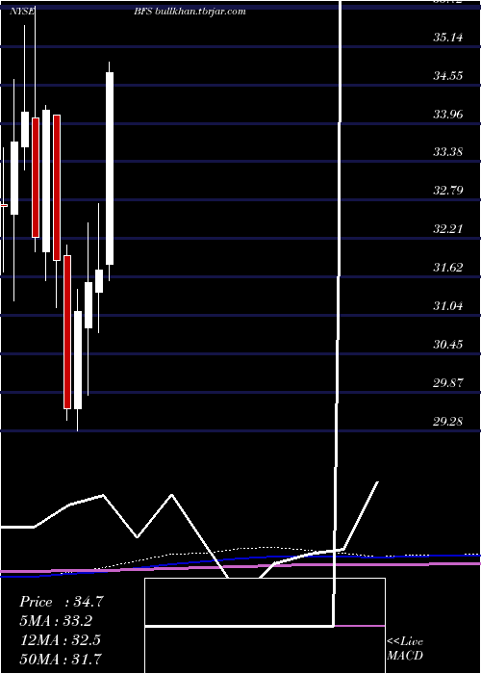Click the 29.28 price axis label

pyautogui.click(x=448, y=422)
